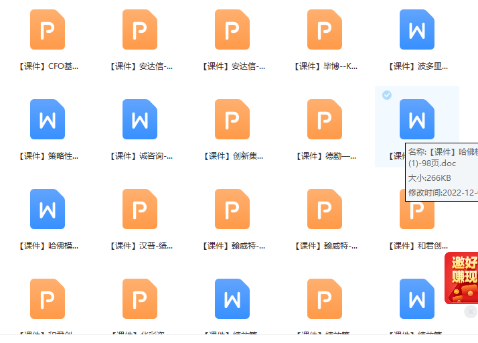Open the 波多里 Word document icon

pos(417,29)
